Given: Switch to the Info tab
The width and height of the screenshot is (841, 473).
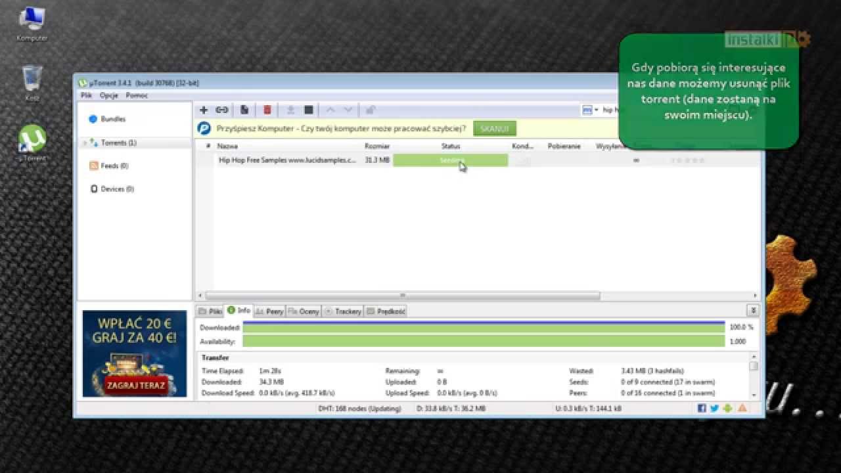Looking at the screenshot, I should click(x=239, y=311).
